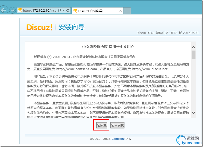This screenshot has width=203, height=147.
Task: Click the Discuz!X3.1 简体中文 UTF8 版 20140603 text
Action: coord(167,33)
